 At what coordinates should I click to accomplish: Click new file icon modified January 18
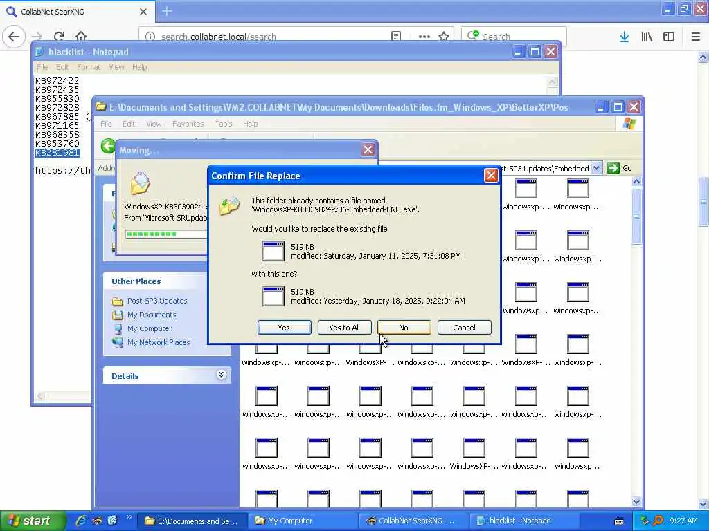(x=273, y=296)
